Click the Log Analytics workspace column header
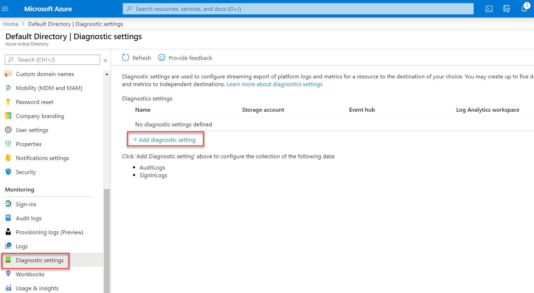The image size is (534, 293). tap(488, 110)
